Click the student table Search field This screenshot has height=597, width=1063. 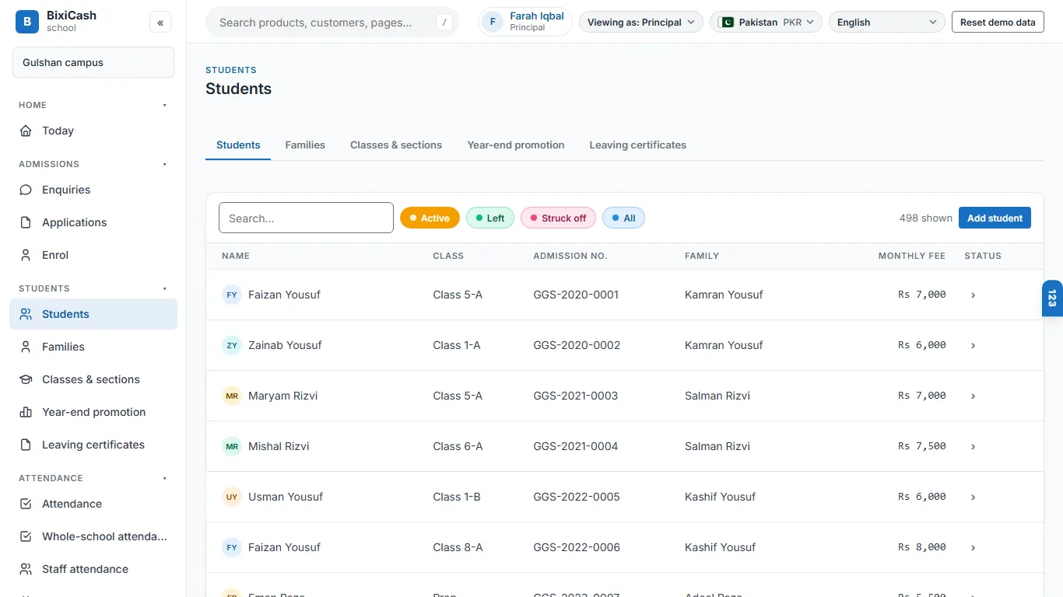[x=306, y=218]
